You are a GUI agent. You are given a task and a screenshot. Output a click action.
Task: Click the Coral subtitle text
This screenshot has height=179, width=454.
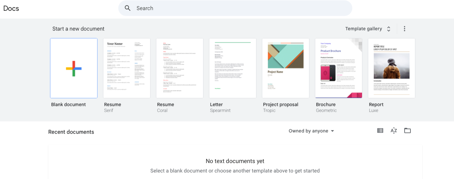pyautogui.click(x=162, y=110)
